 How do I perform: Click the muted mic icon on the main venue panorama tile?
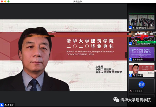click(134, 44)
